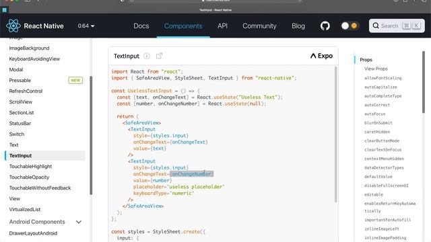Viewport: 431px width, 242px height.
Task: Click the left sidebar scrollbar
Action: pos(91,135)
